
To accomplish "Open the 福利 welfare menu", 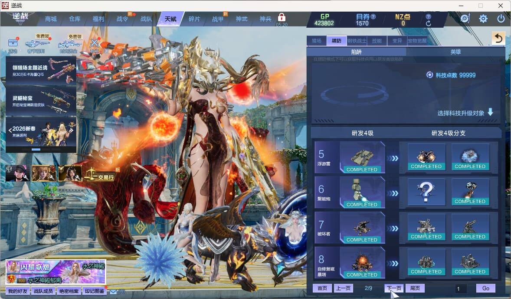I will click(x=98, y=19).
